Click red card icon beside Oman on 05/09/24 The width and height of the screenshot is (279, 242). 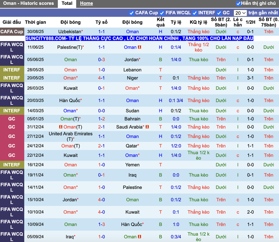click(x=139, y=237)
